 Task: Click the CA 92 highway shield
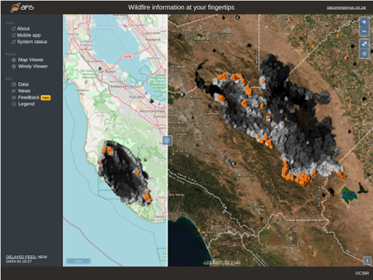[127, 56]
